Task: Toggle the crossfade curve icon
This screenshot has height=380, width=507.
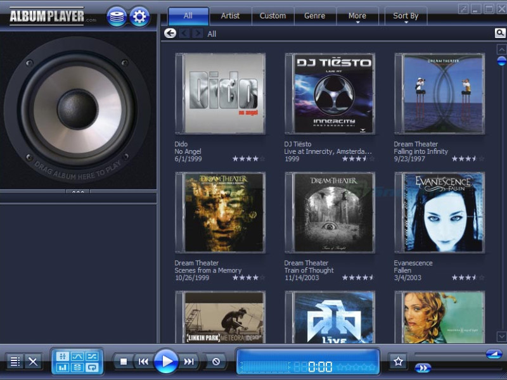Action: click(77, 356)
